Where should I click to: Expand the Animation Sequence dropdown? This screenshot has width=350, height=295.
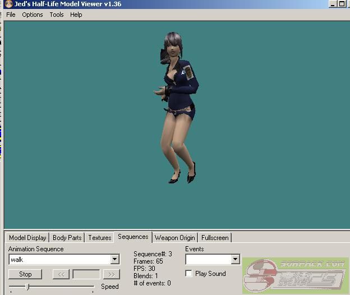[114, 260]
